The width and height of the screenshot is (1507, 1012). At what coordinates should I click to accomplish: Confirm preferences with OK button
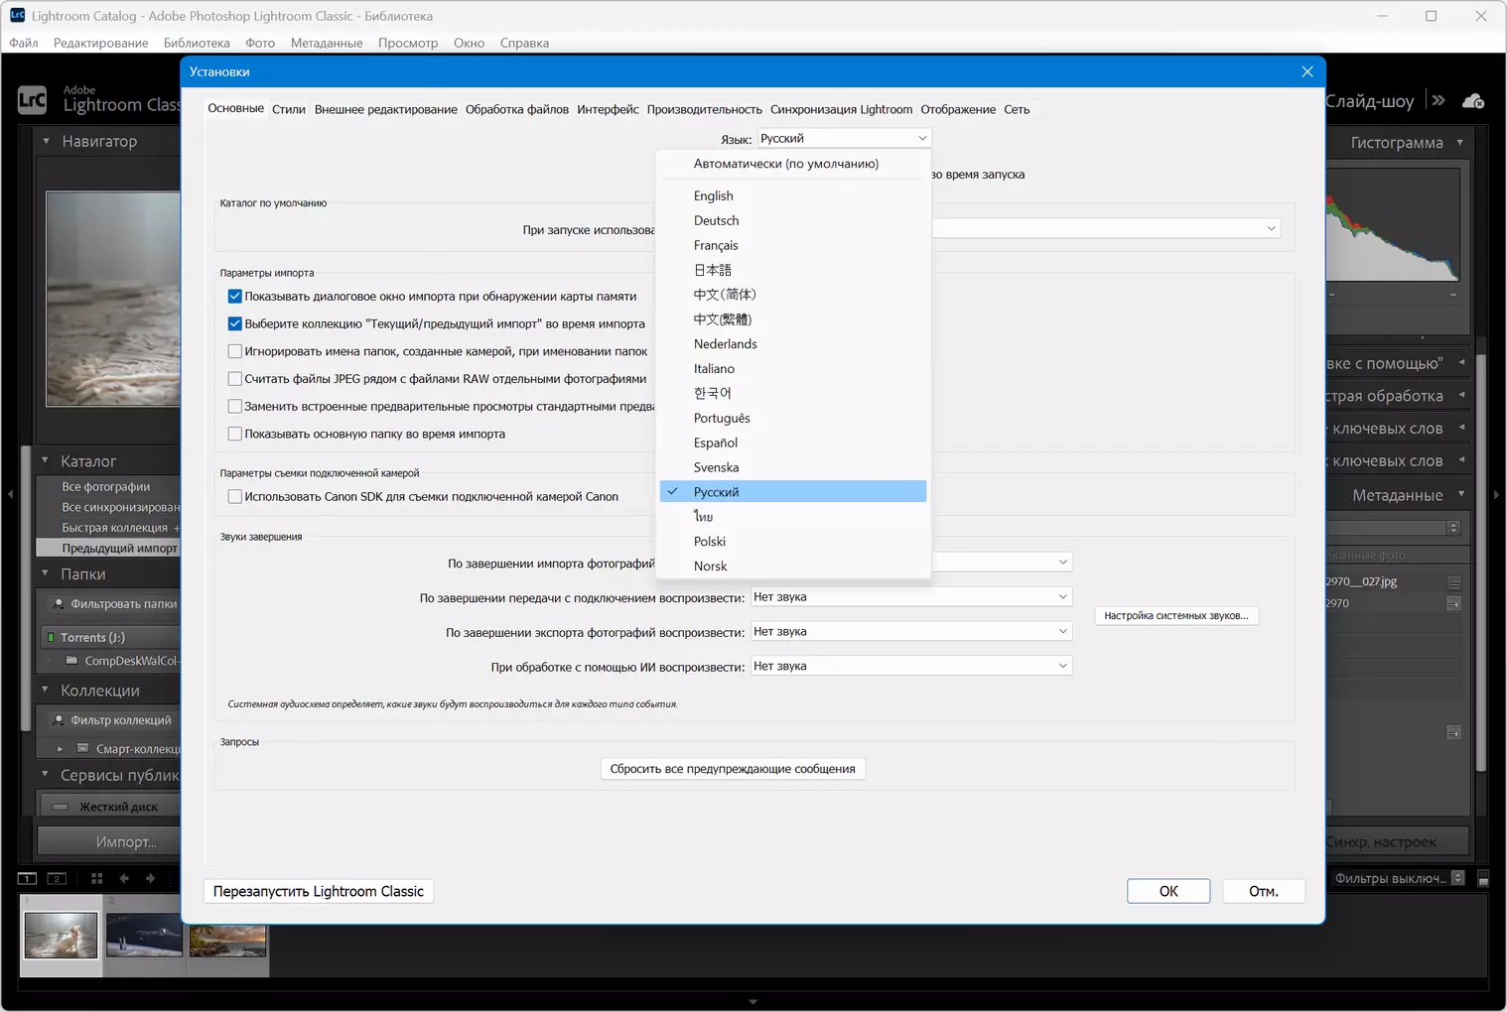(x=1168, y=891)
